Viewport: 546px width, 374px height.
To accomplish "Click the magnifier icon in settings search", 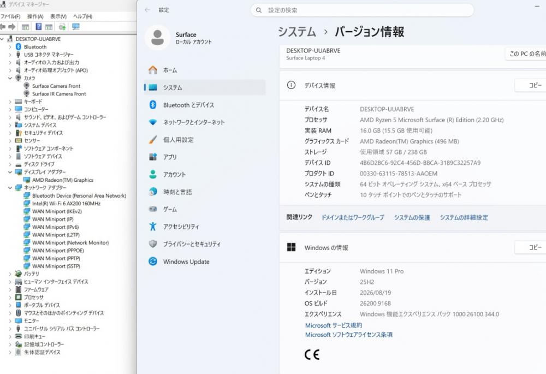I will (x=259, y=10).
